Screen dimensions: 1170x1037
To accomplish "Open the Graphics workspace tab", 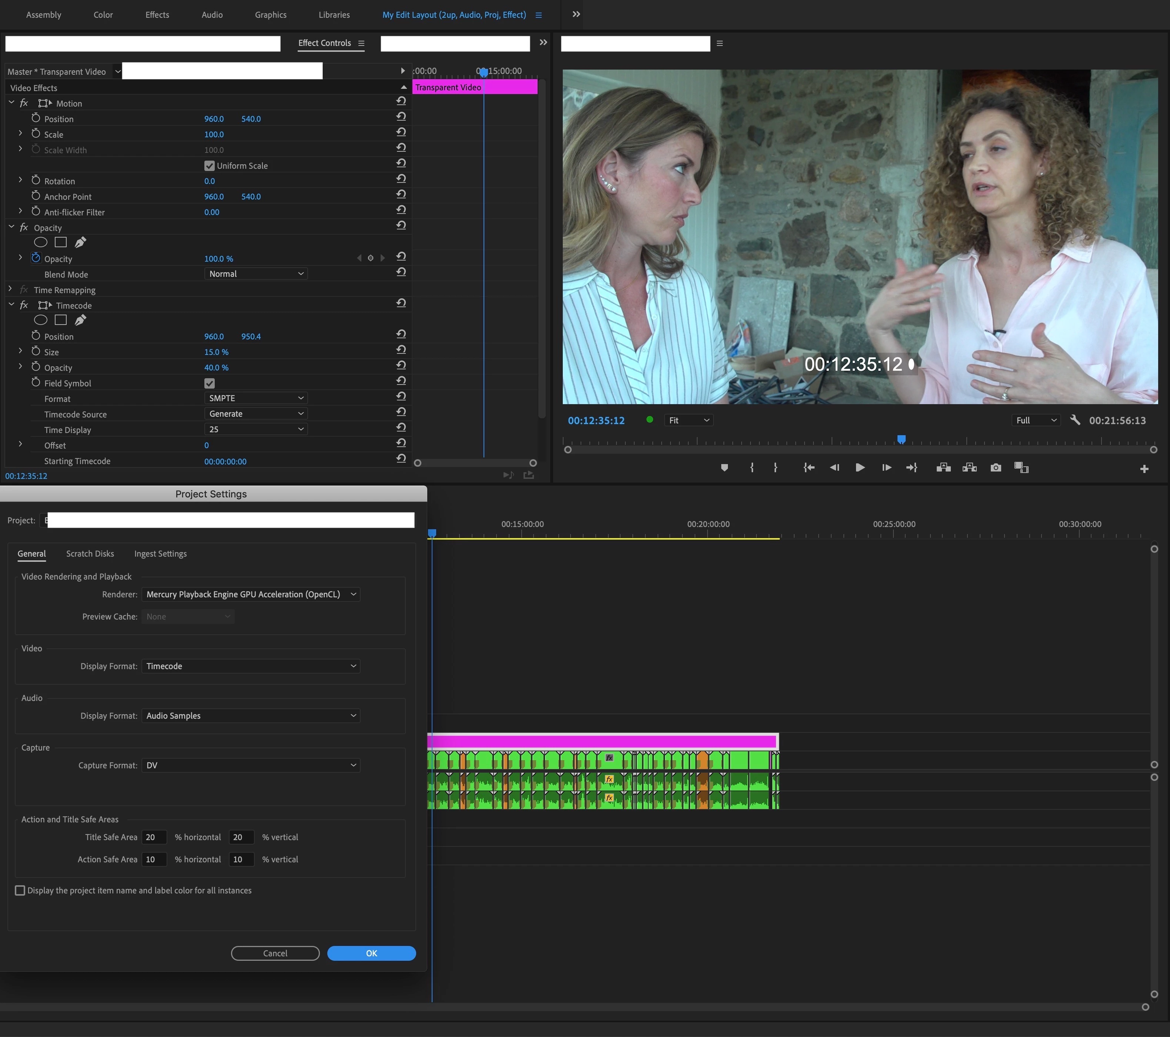I will (271, 15).
